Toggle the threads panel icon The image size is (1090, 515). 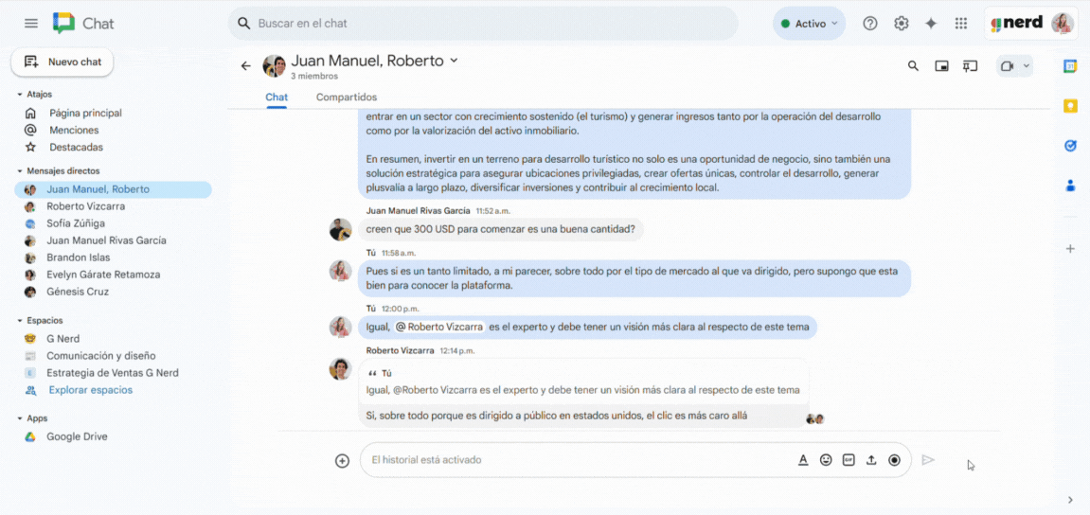click(970, 66)
